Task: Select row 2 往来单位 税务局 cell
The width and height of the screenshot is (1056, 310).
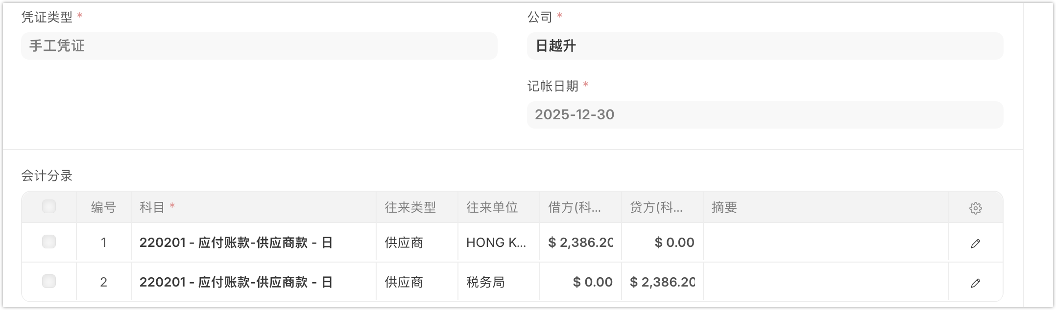Action: point(498,282)
